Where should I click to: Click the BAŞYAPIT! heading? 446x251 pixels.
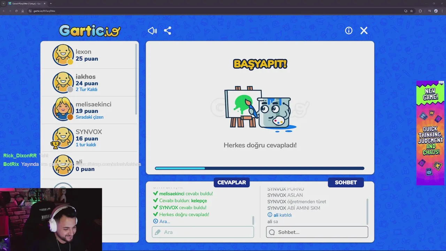260,64
